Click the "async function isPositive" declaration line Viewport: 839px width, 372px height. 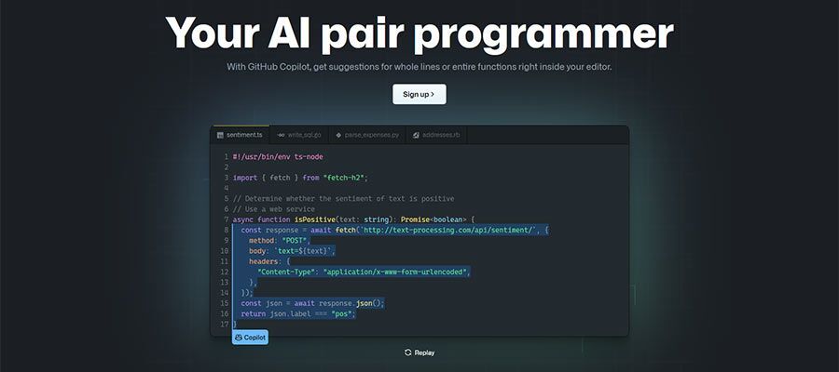[353, 219]
